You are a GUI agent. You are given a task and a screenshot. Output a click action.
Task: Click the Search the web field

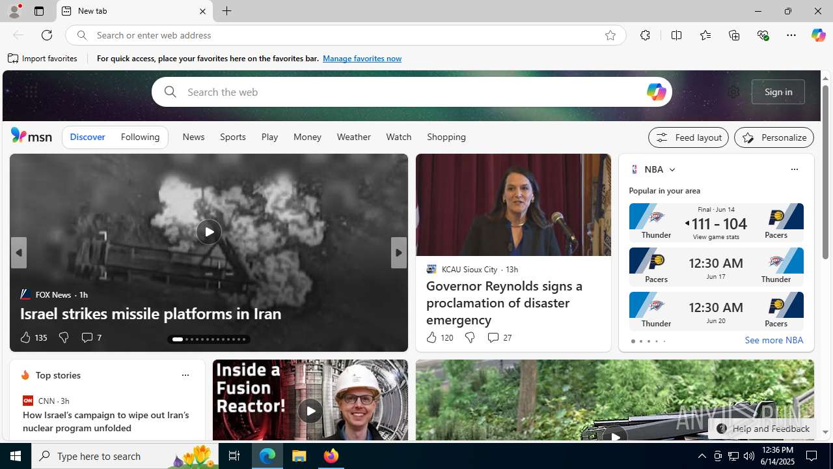tap(411, 92)
